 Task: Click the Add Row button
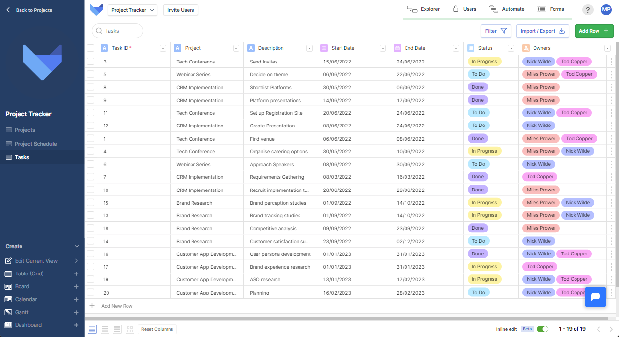(594, 31)
